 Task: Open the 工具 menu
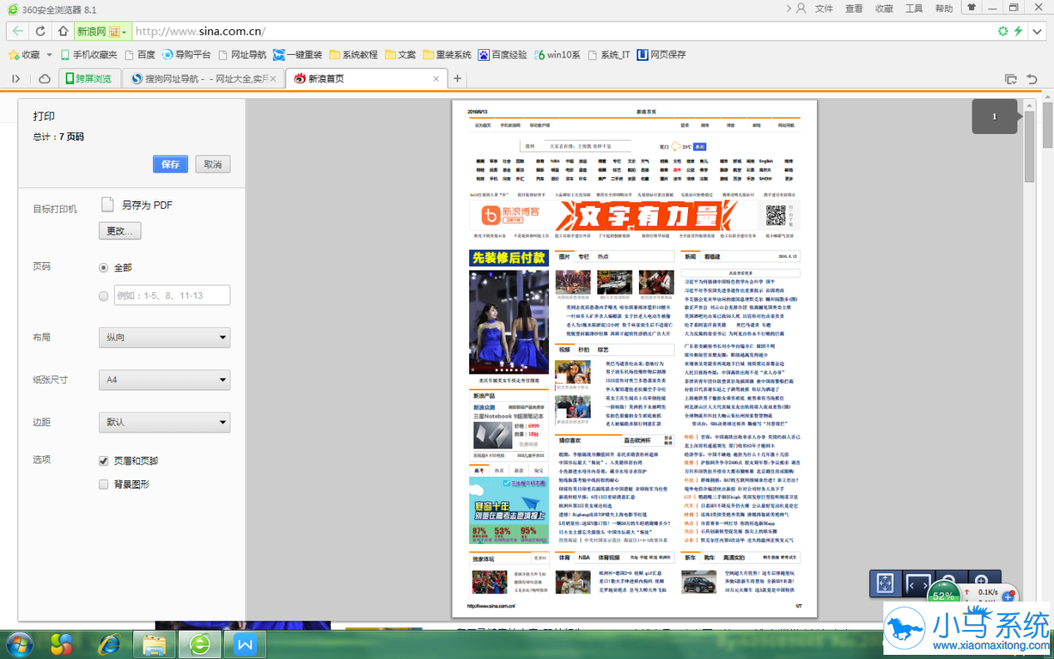(913, 8)
